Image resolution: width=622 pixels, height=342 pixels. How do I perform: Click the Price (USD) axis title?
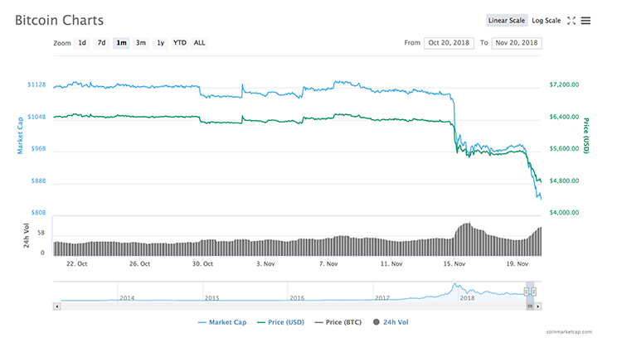click(x=586, y=136)
